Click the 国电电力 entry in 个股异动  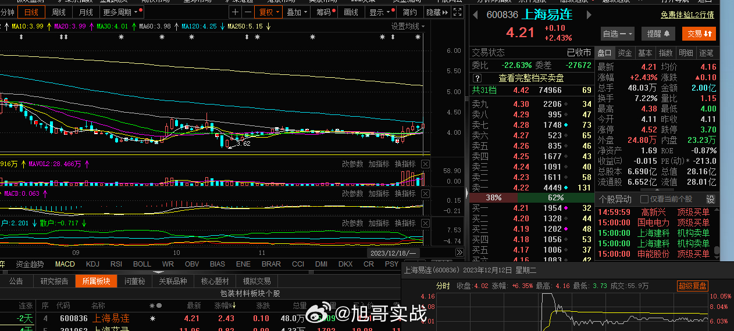coord(653,222)
